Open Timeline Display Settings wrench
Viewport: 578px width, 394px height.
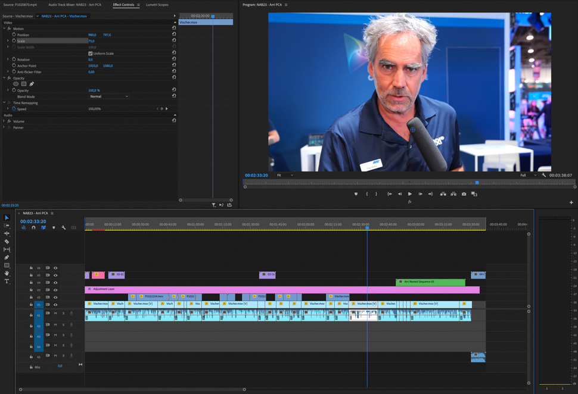pos(63,227)
